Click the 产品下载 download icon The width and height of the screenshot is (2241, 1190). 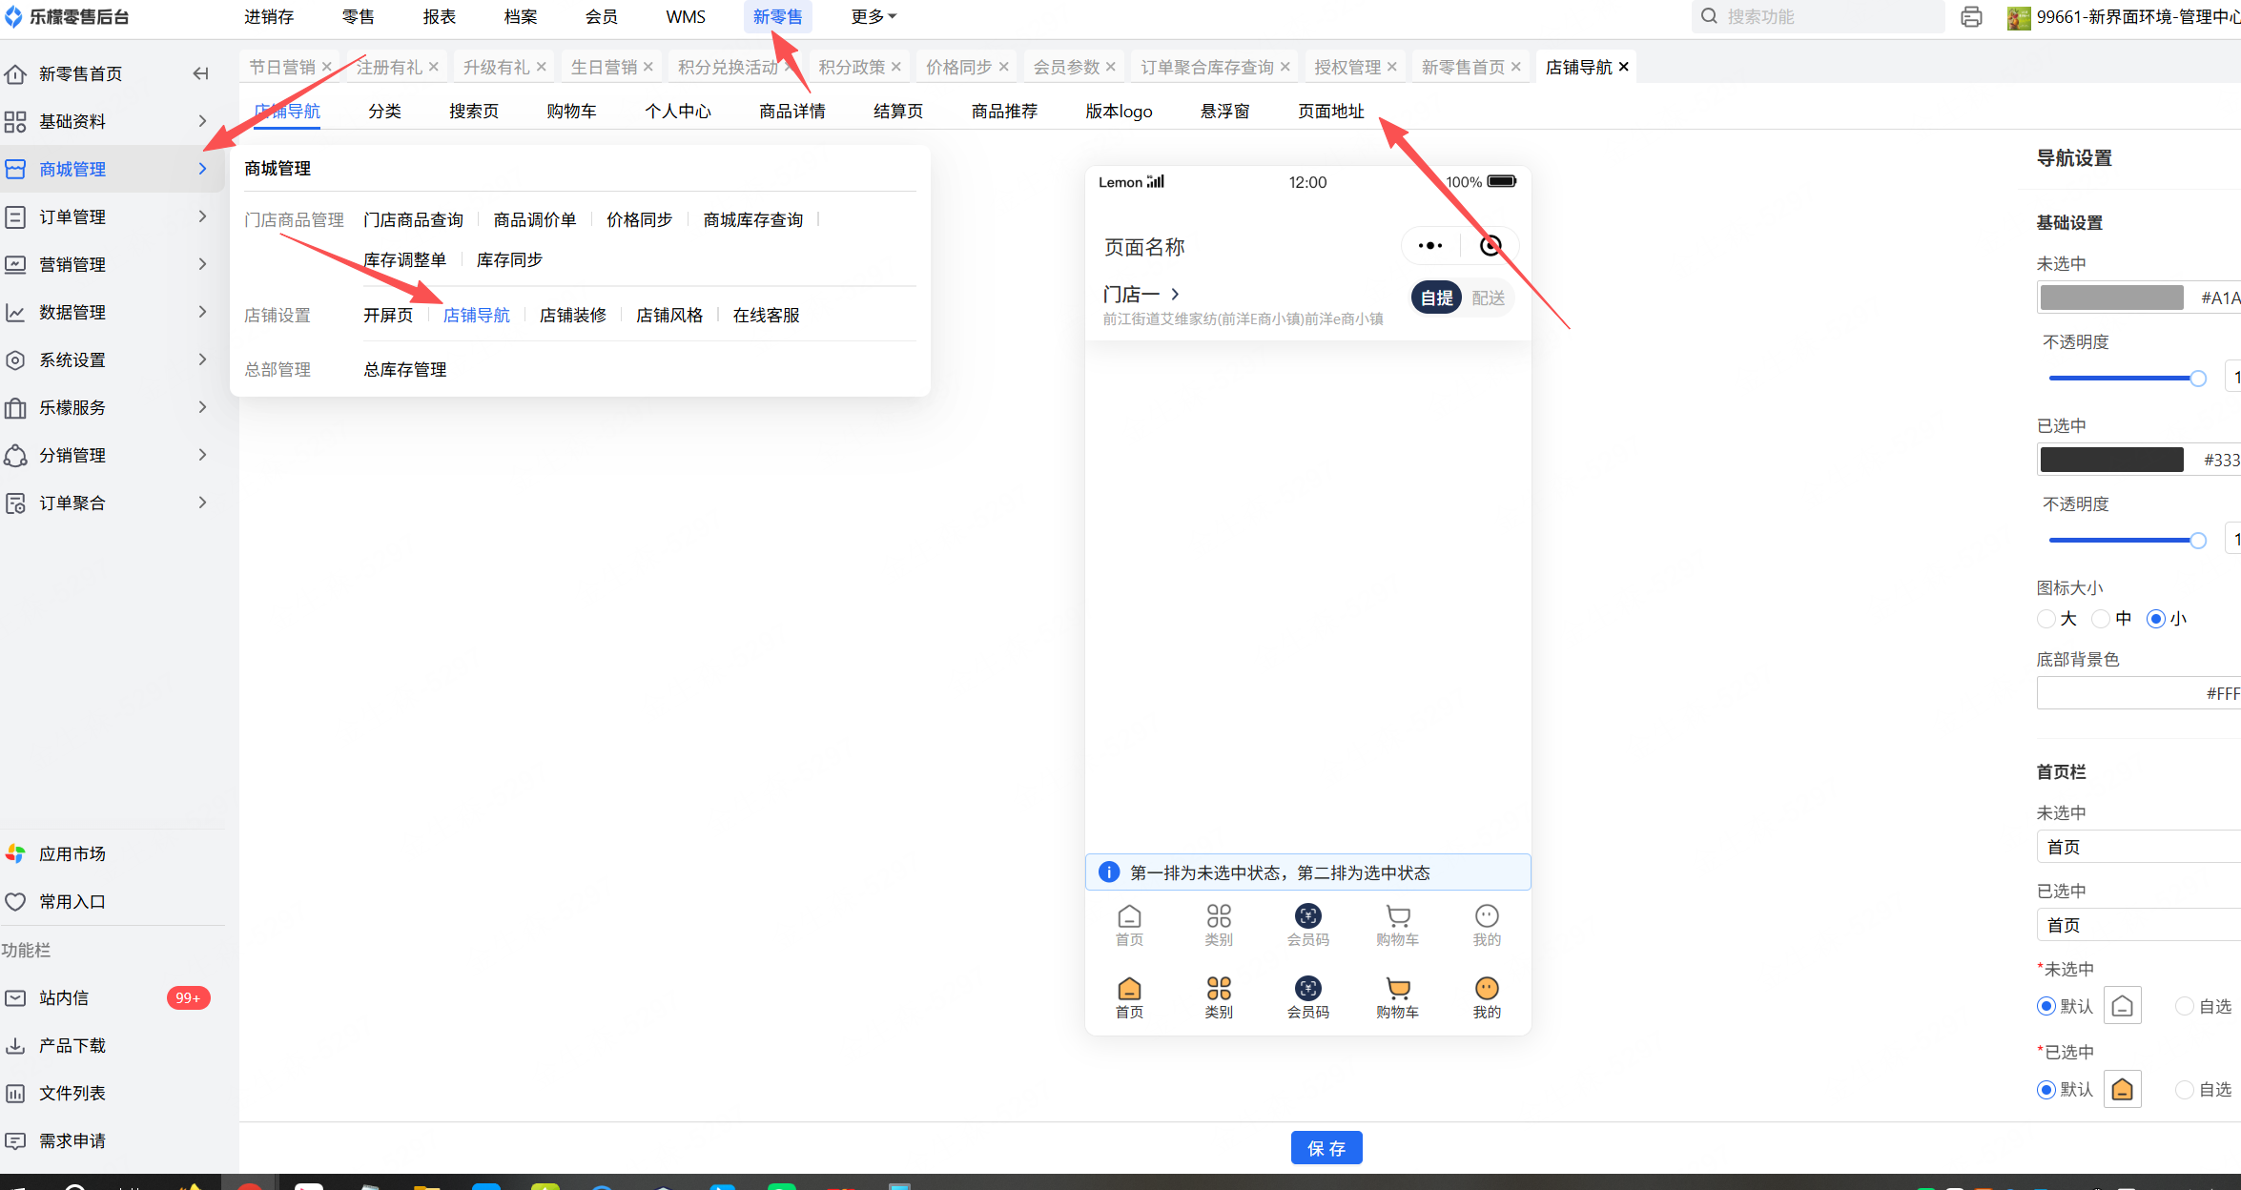coord(15,1045)
